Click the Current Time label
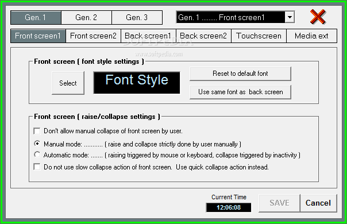The height and width of the screenshot is (224, 347). pyautogui.click(x=229, y=197)
